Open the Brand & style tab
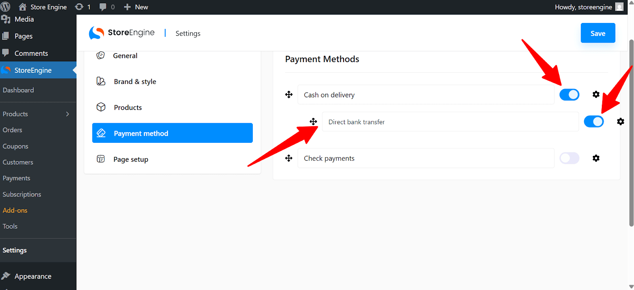The image size is (634, 290). (172, 82)
